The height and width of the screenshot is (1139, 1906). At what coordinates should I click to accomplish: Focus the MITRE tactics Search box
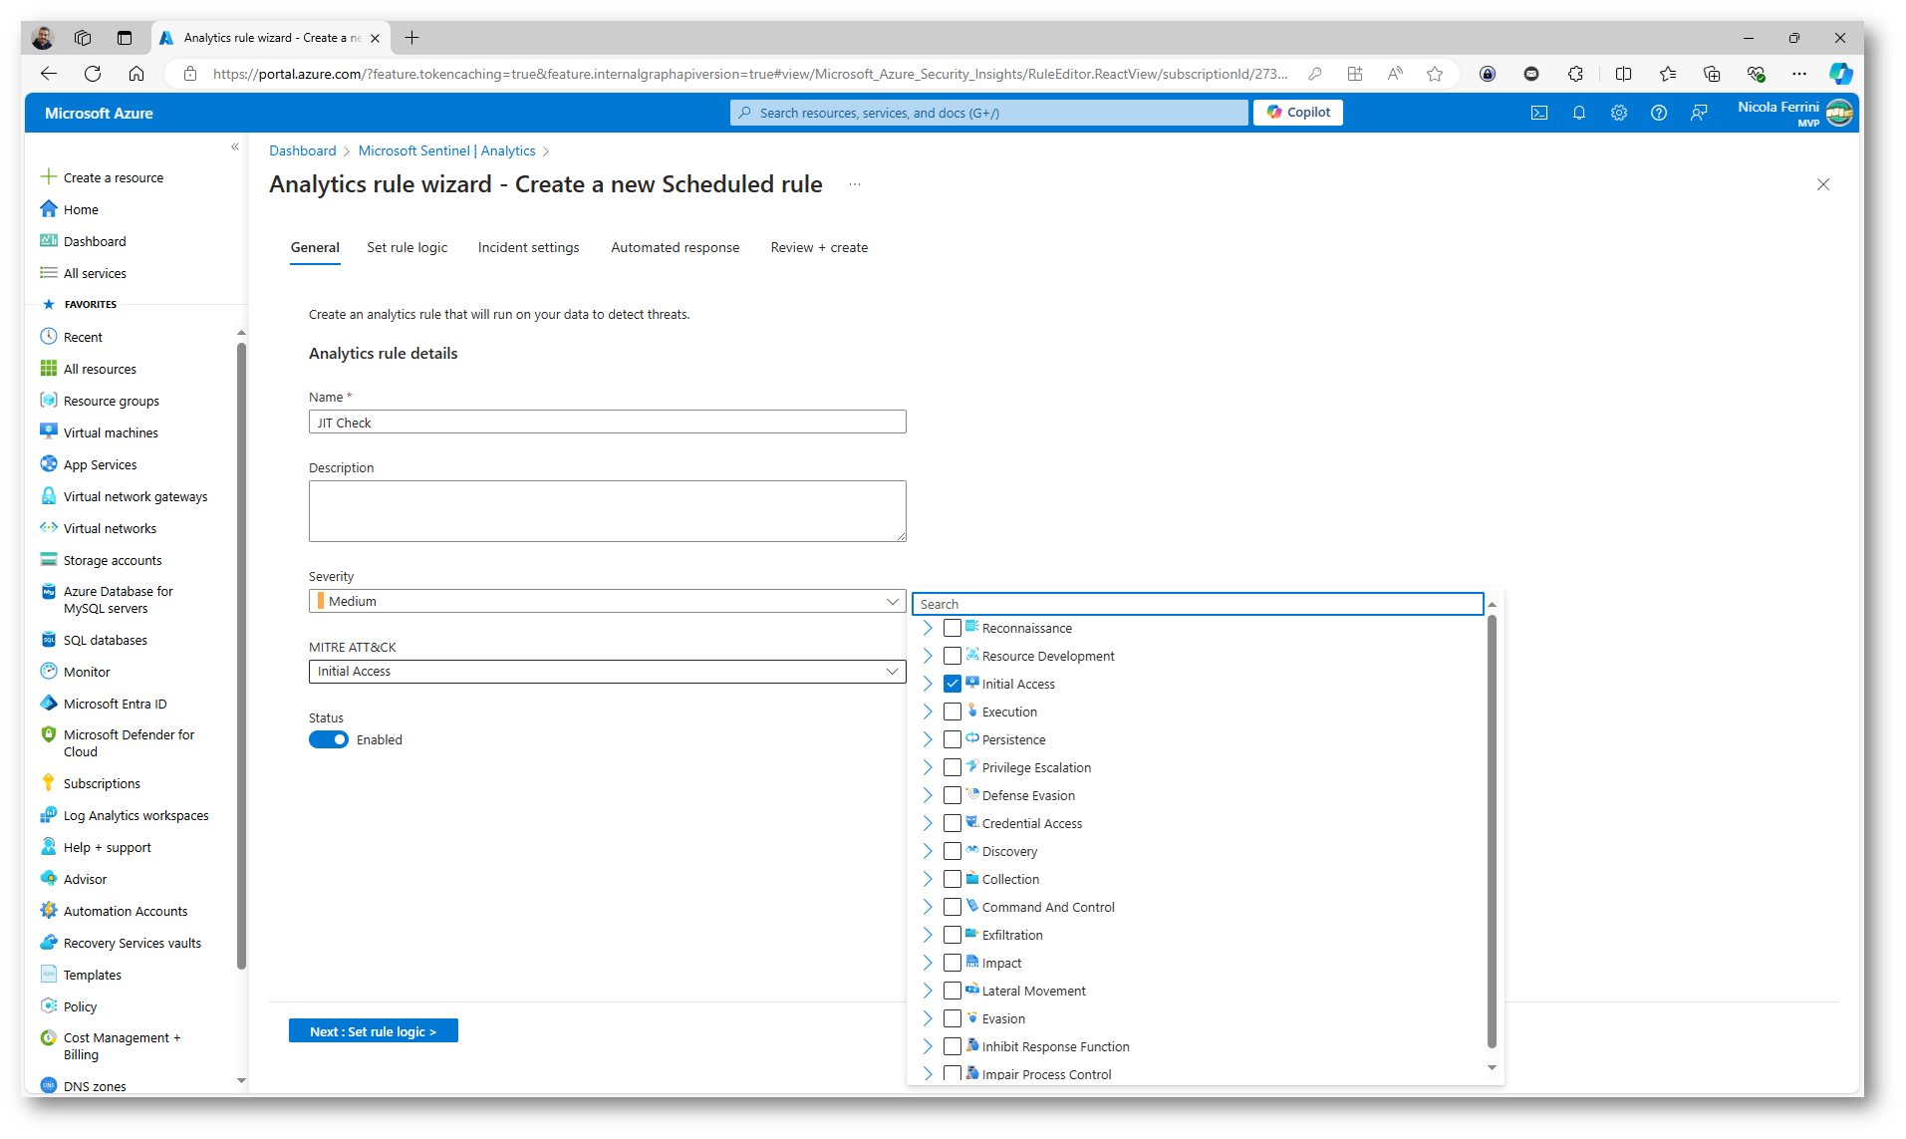[x=1198, y=604]
